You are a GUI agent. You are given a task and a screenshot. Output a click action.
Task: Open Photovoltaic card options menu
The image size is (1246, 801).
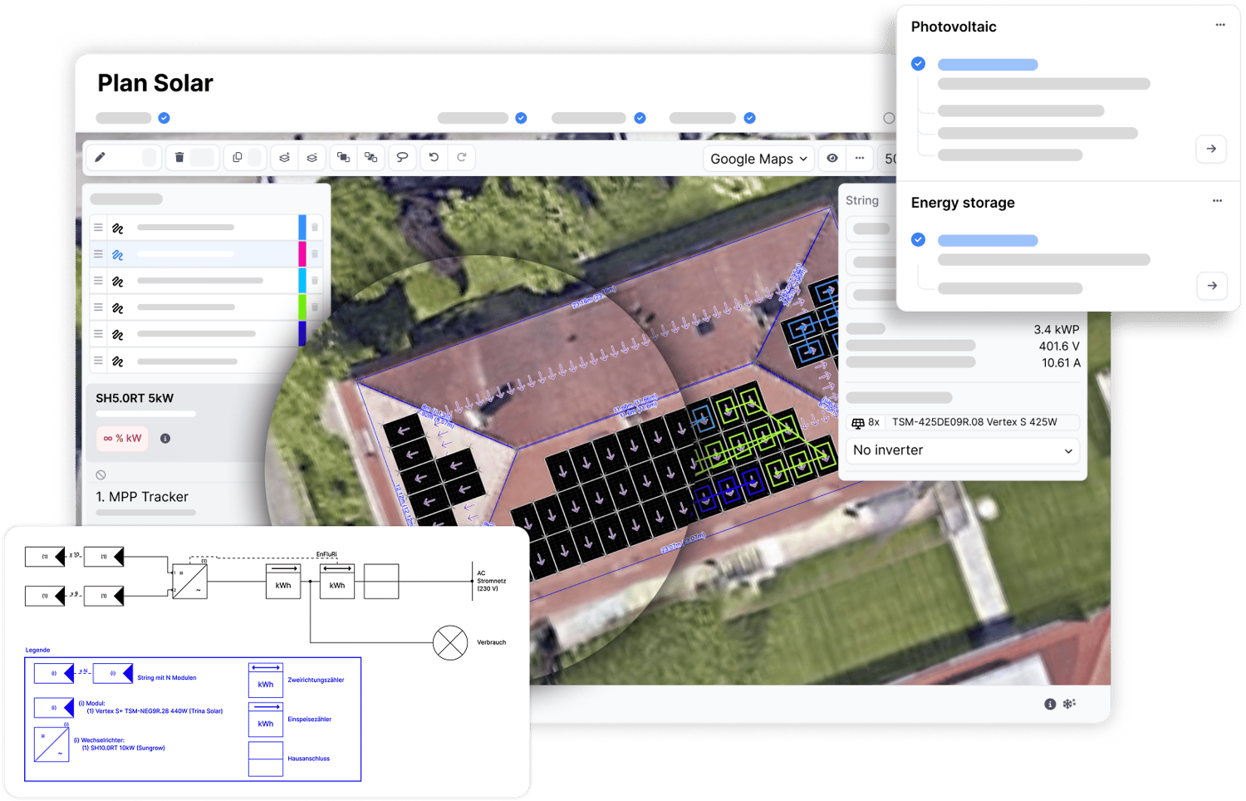[1220, 25]
